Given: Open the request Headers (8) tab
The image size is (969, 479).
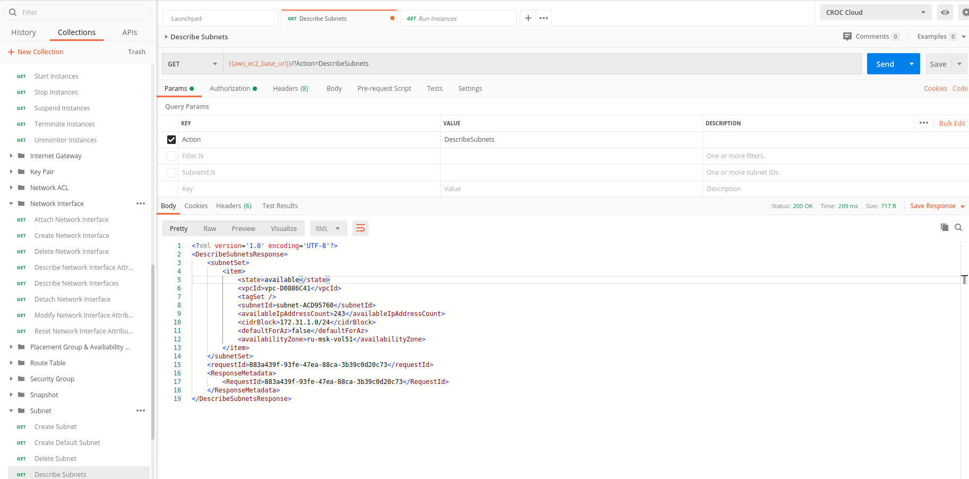Looking at the screenshot, I should (x=290, y=89).
